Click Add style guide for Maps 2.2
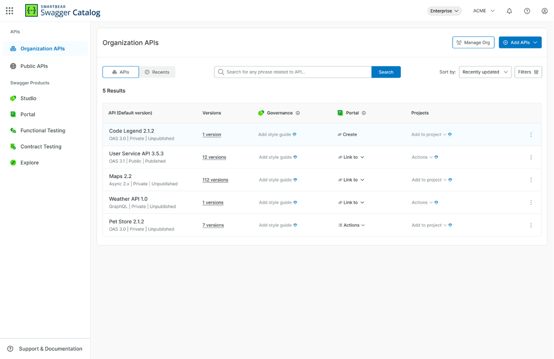 (275, 179)
